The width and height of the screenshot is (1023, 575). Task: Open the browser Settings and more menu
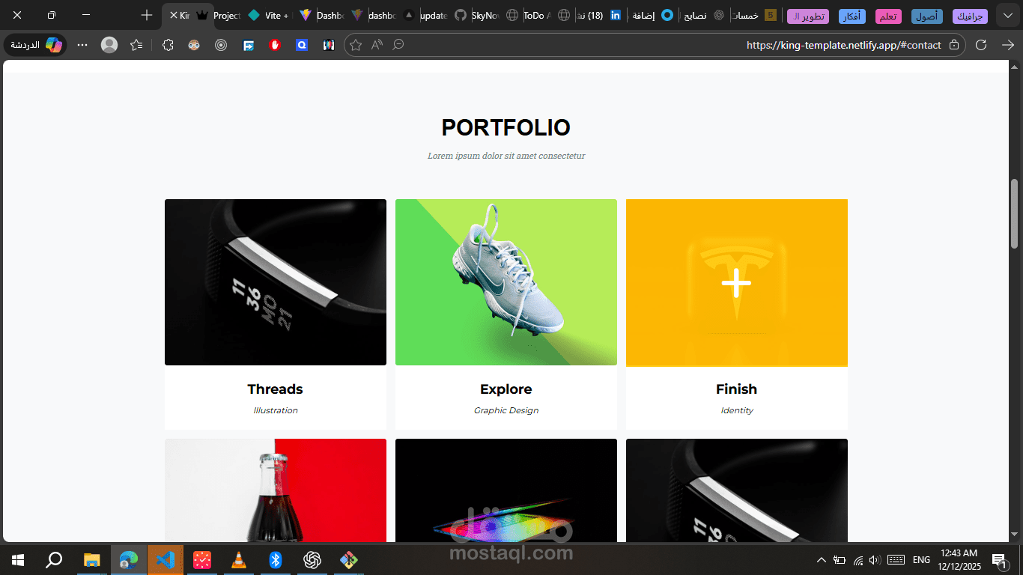point(82,45)
